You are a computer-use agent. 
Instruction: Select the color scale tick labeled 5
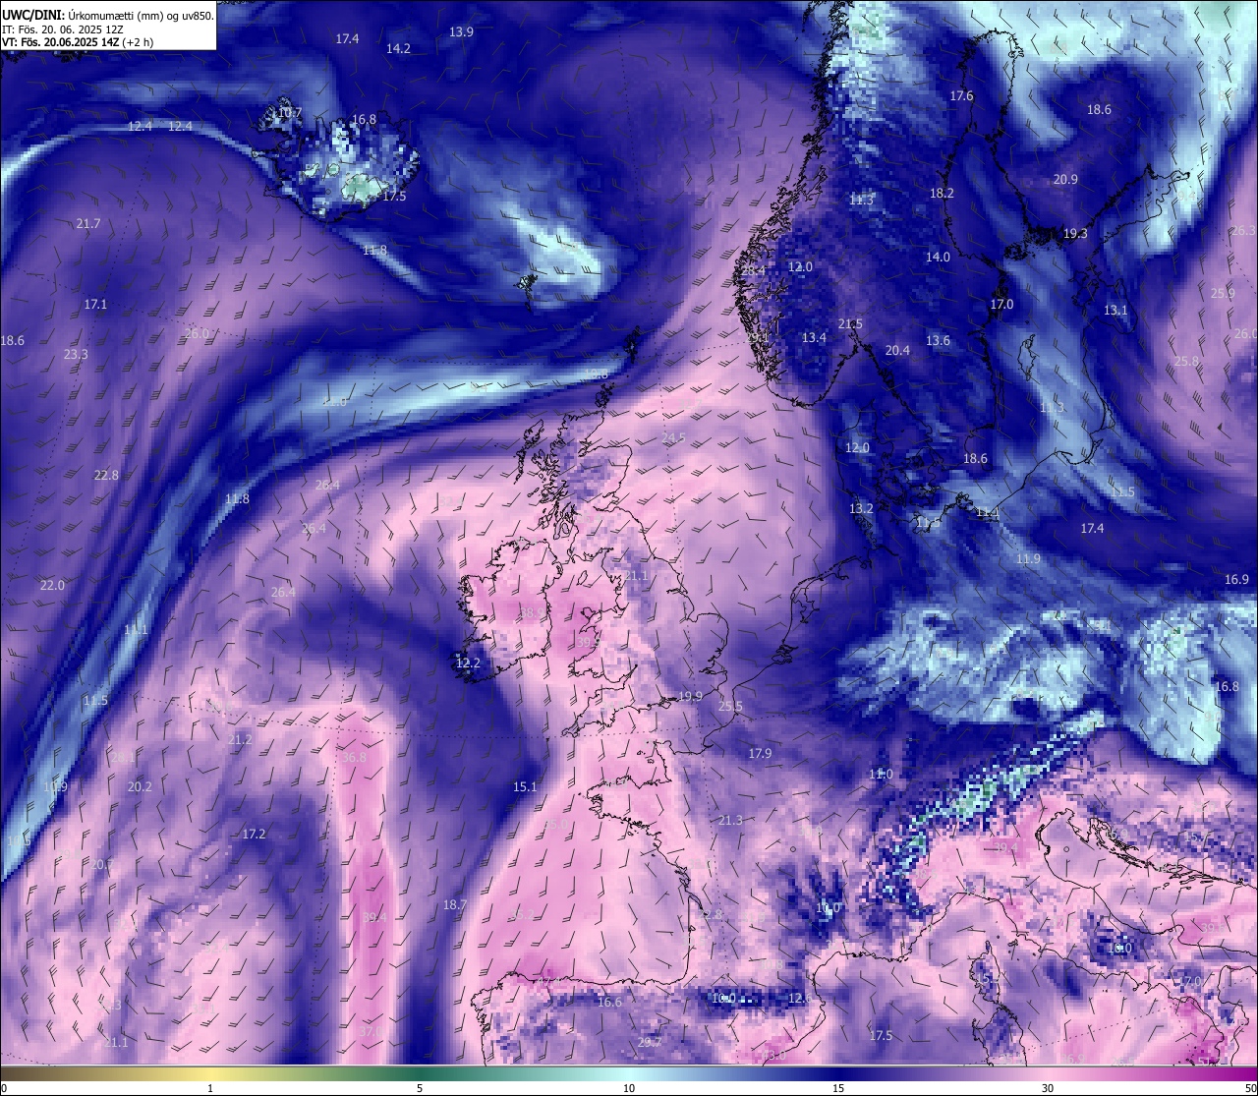[420, 1088]
